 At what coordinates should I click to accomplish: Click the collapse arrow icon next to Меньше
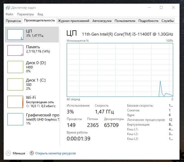(x=8, y=153)
